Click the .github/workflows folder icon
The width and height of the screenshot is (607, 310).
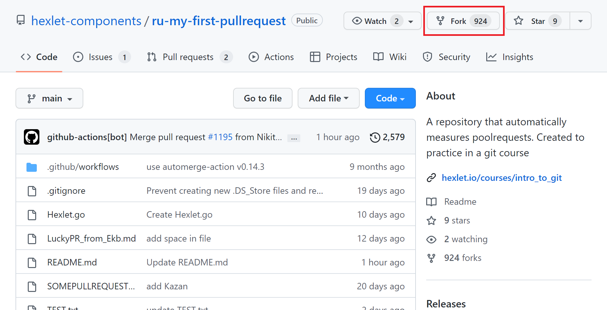(x=32, y=167)
